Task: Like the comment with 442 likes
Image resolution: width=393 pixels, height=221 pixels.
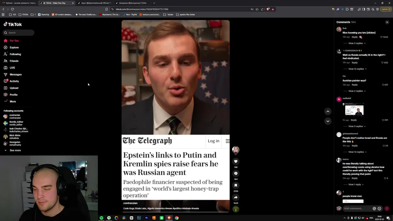Action: click(385, 63)
